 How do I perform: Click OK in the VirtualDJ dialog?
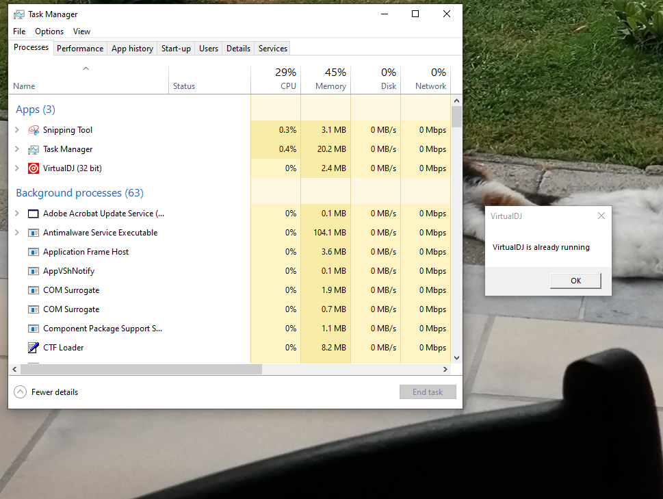[x=575, y=281]
